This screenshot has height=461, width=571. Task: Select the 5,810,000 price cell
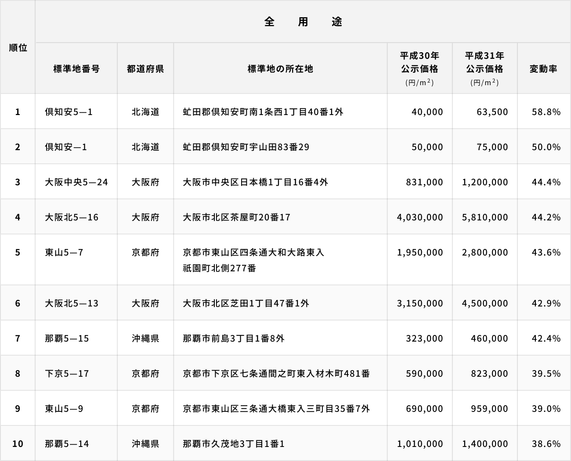tap(485, 217)
